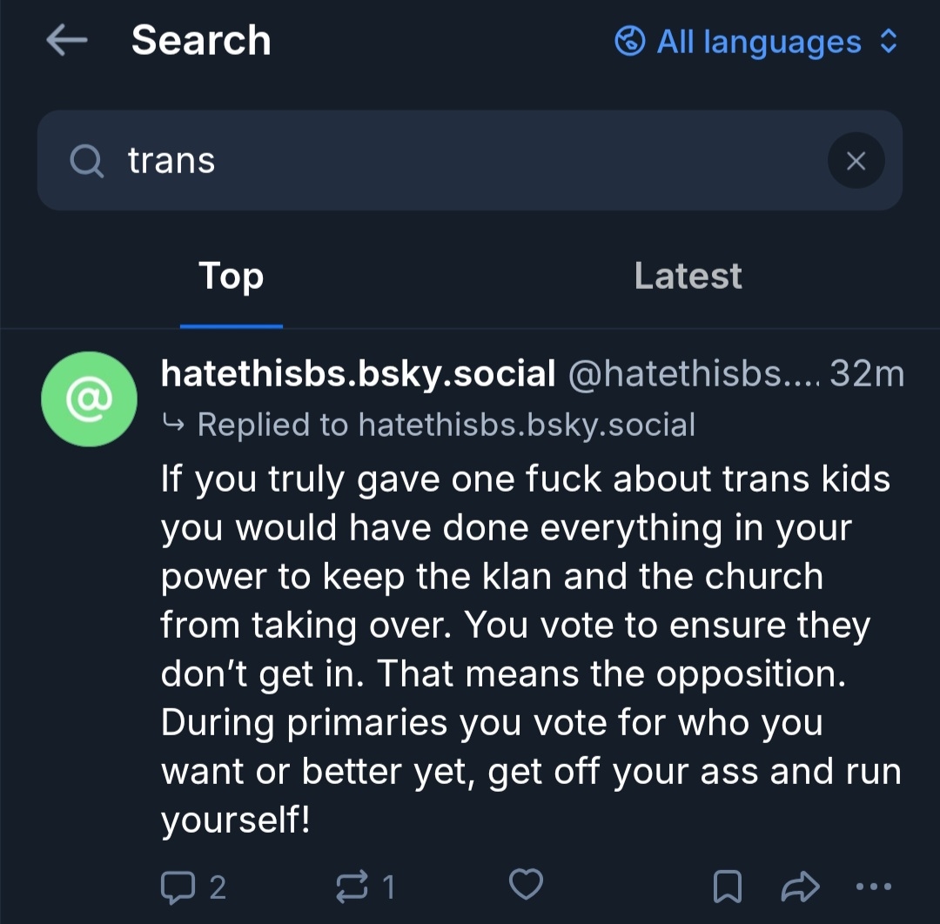Click the globe icon next to All languages
Image resolution: width=940 pixels, height=924 pixels.
[629, 41]
